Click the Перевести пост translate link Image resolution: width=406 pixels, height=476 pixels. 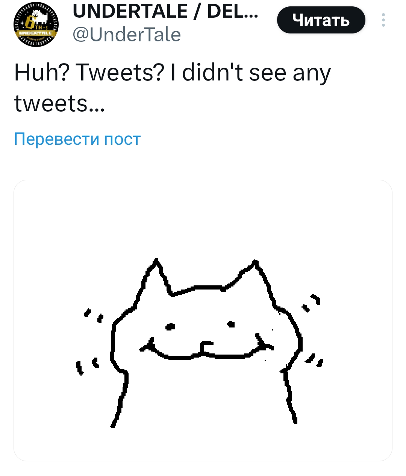coord(77,139)
